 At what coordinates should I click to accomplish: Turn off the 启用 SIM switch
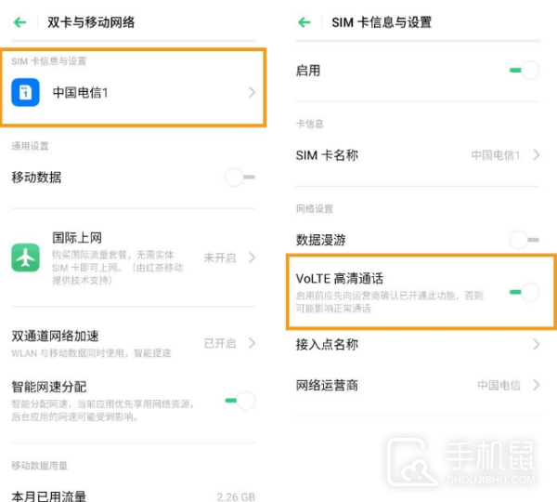[x=525, y=70]
